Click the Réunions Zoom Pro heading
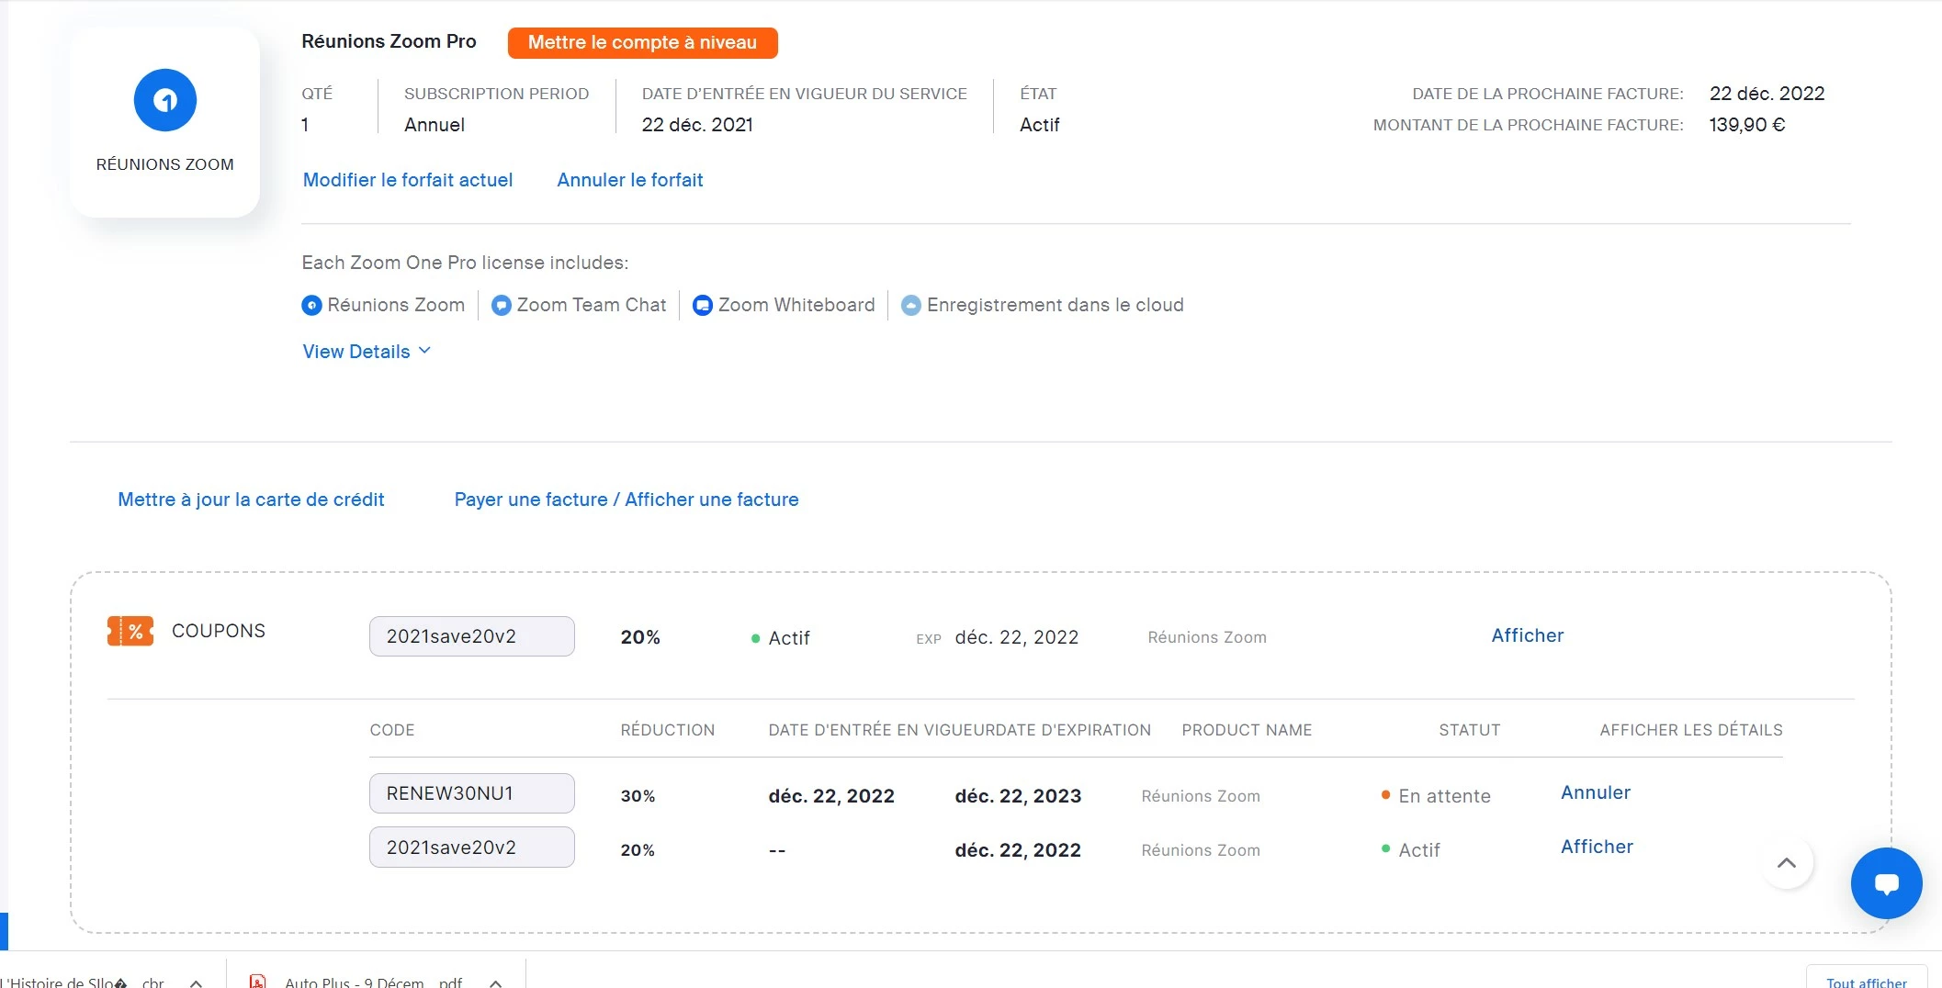This screenshot has width=1942, height=988. [x=389, y=41]
